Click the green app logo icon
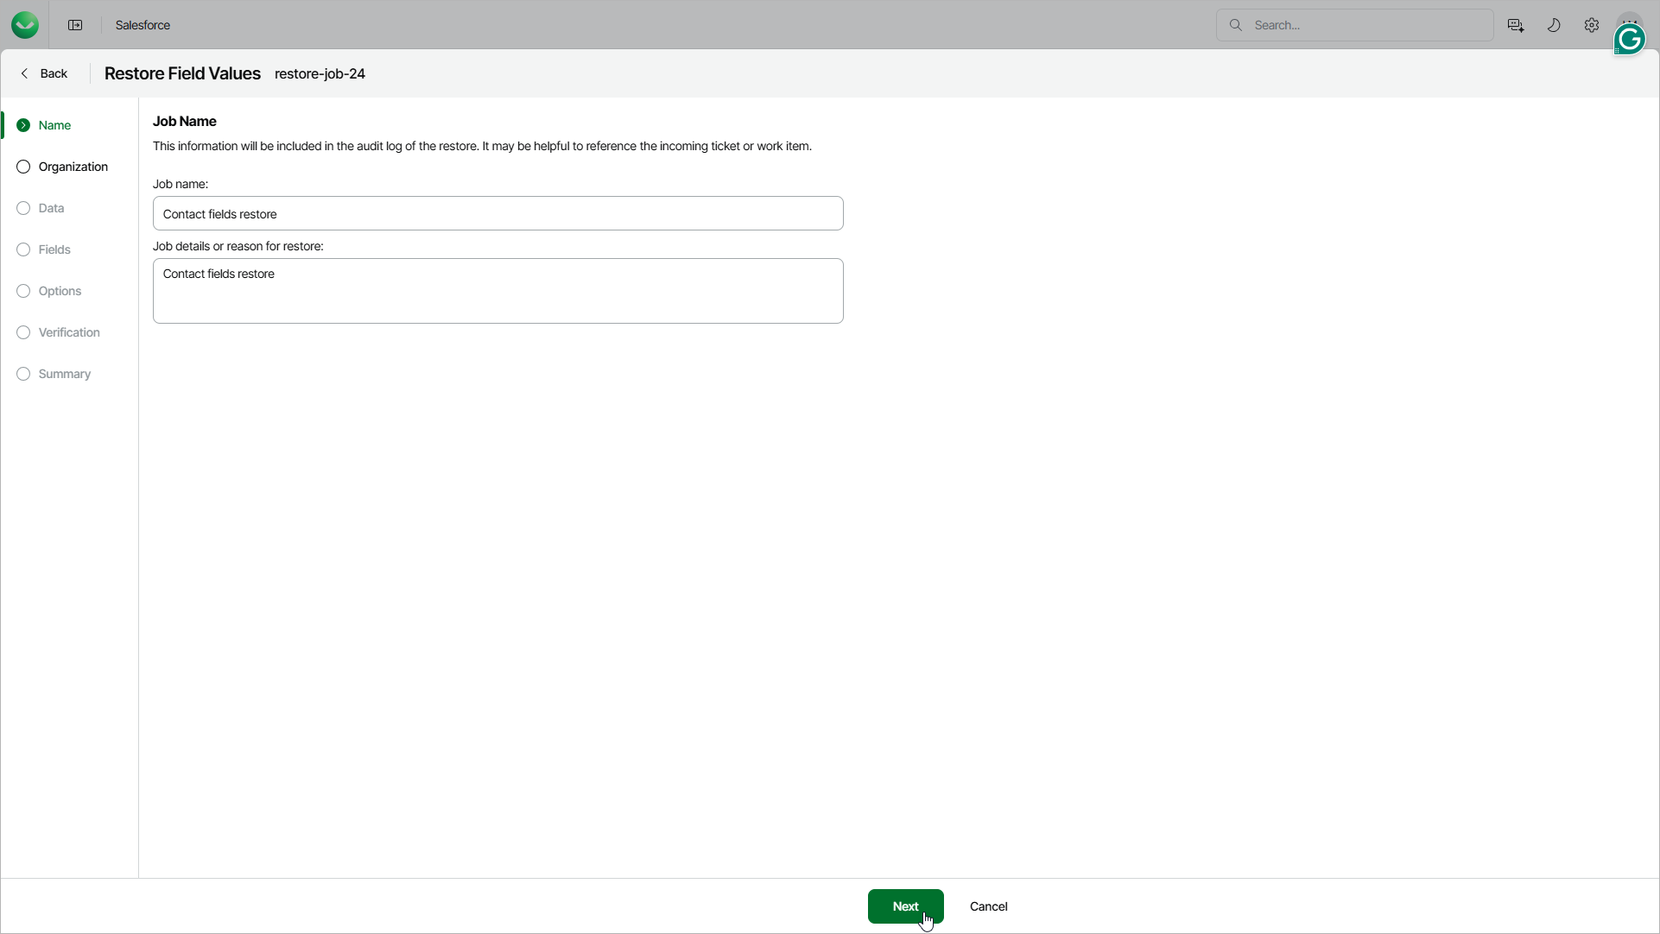Viewport: 1660px width, 934px height. click(x=25, y=25)
